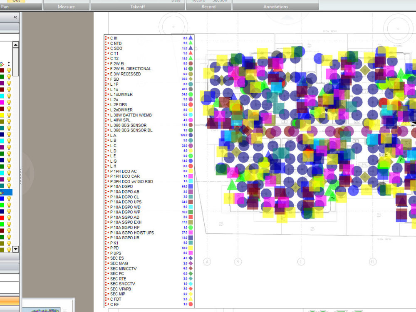Open the Measure ribbon group
The height and width of the screenshot is (312, 416).
tap(66, 7)
